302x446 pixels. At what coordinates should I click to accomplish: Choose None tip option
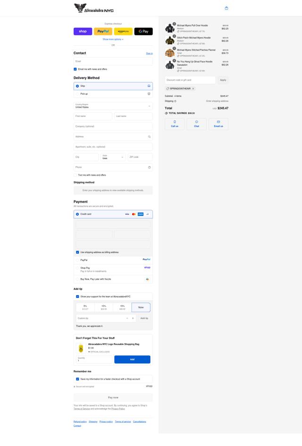coord(141,307)
